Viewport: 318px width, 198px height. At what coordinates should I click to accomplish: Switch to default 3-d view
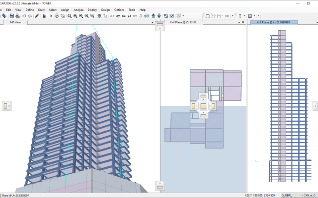click(x=112, y=16)
